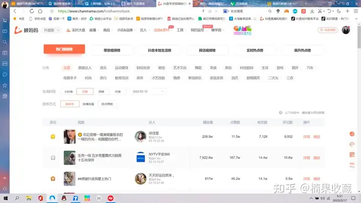Screen dimensions: 361x203
Task: Switch to the 带货视频榜 tab
Action: [x=112, y=50]
